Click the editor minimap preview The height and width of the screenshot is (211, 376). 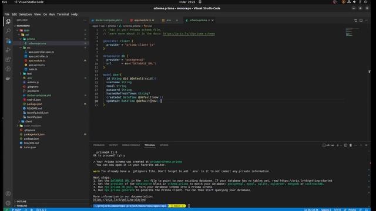(x=352, y=32)
